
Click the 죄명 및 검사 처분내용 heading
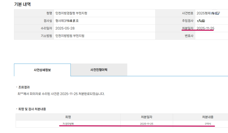(x=32, y=109)
